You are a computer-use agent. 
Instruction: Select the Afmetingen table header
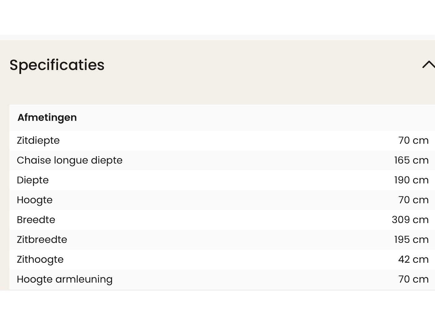(47, 118)
